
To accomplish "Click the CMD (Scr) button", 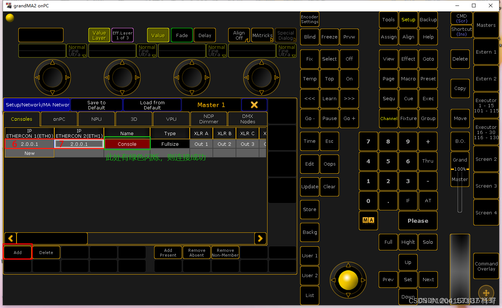I will (x=462, y=18).
